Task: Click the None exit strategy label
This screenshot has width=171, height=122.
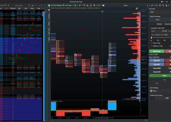Action: tap(155, 91)
